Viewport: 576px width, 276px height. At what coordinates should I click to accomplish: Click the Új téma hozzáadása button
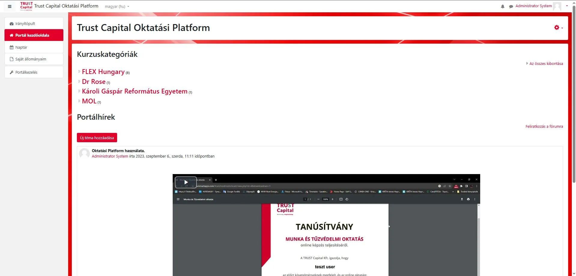tap(97, 138)
